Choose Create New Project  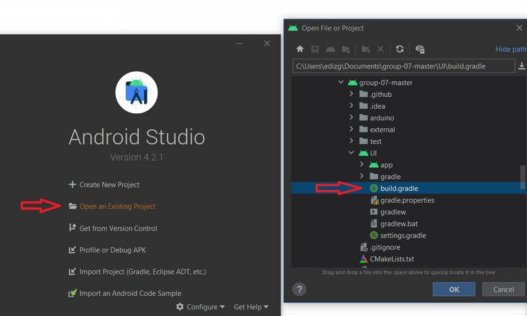click(105, 184)
